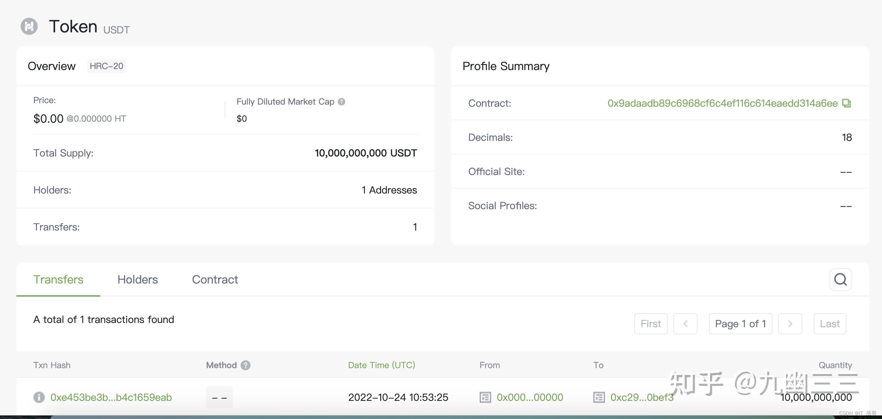Open transaction 0xe453be3b...b4c1659eab
The width and height of the screenshot is (882, 419).
[111, 397]
